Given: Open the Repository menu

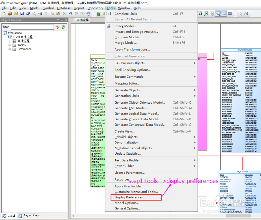Looking at the screenshot, I should point(95,8).
